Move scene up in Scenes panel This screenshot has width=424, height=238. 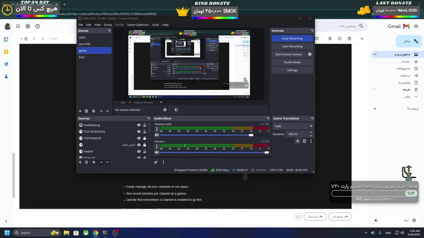101,111
